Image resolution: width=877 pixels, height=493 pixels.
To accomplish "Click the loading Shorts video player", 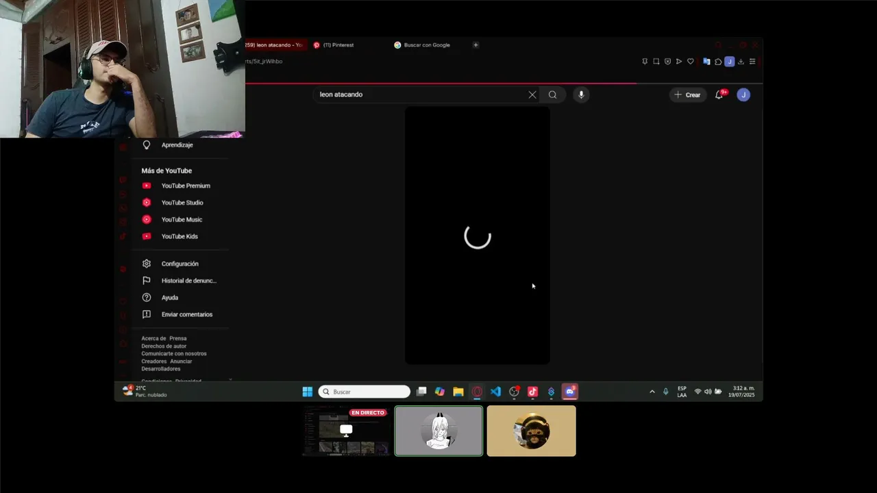I will click(478, 236).
